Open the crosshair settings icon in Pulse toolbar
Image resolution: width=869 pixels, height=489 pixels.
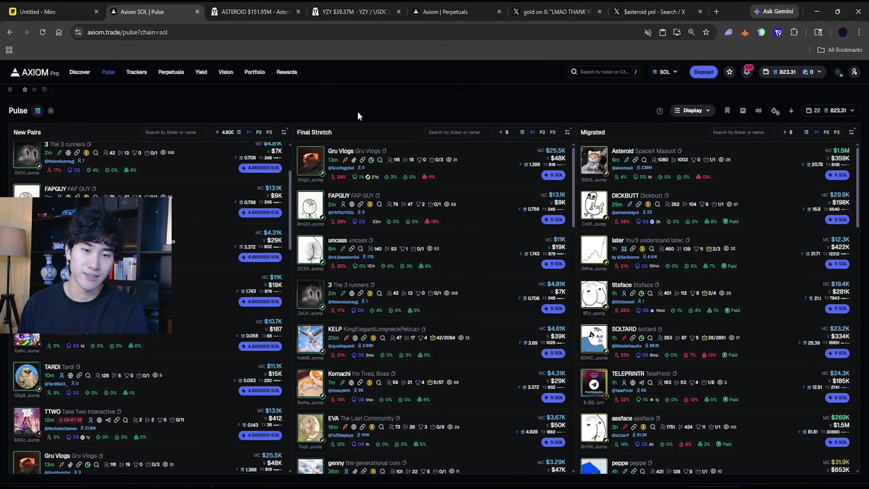[775, 111]
